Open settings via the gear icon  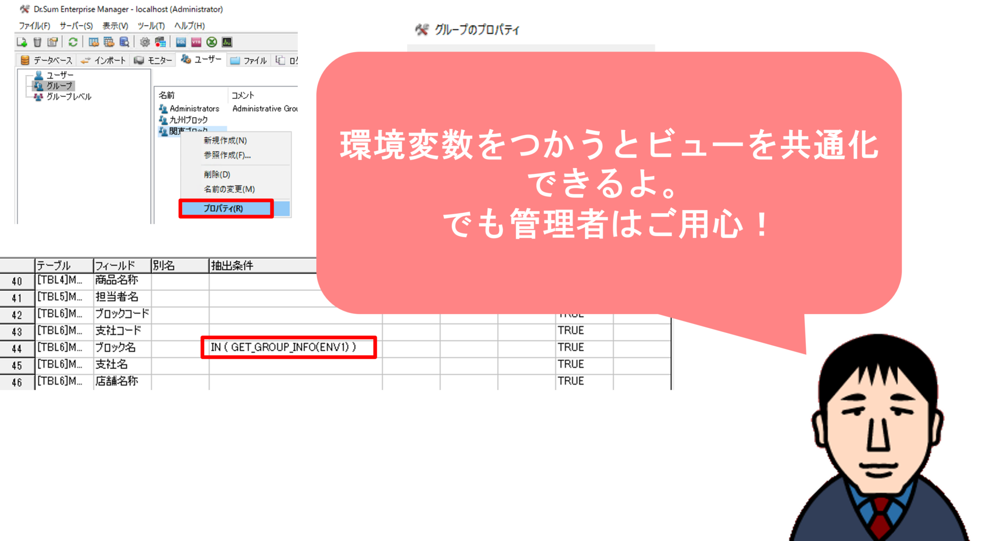click(x=144, y=42)
